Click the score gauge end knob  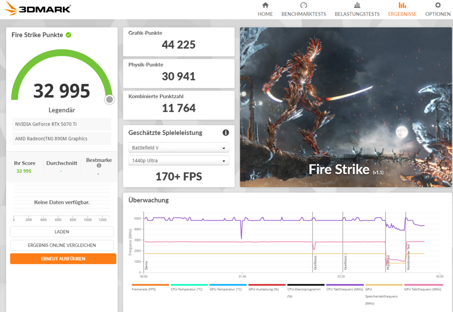(x=109, y=99)
